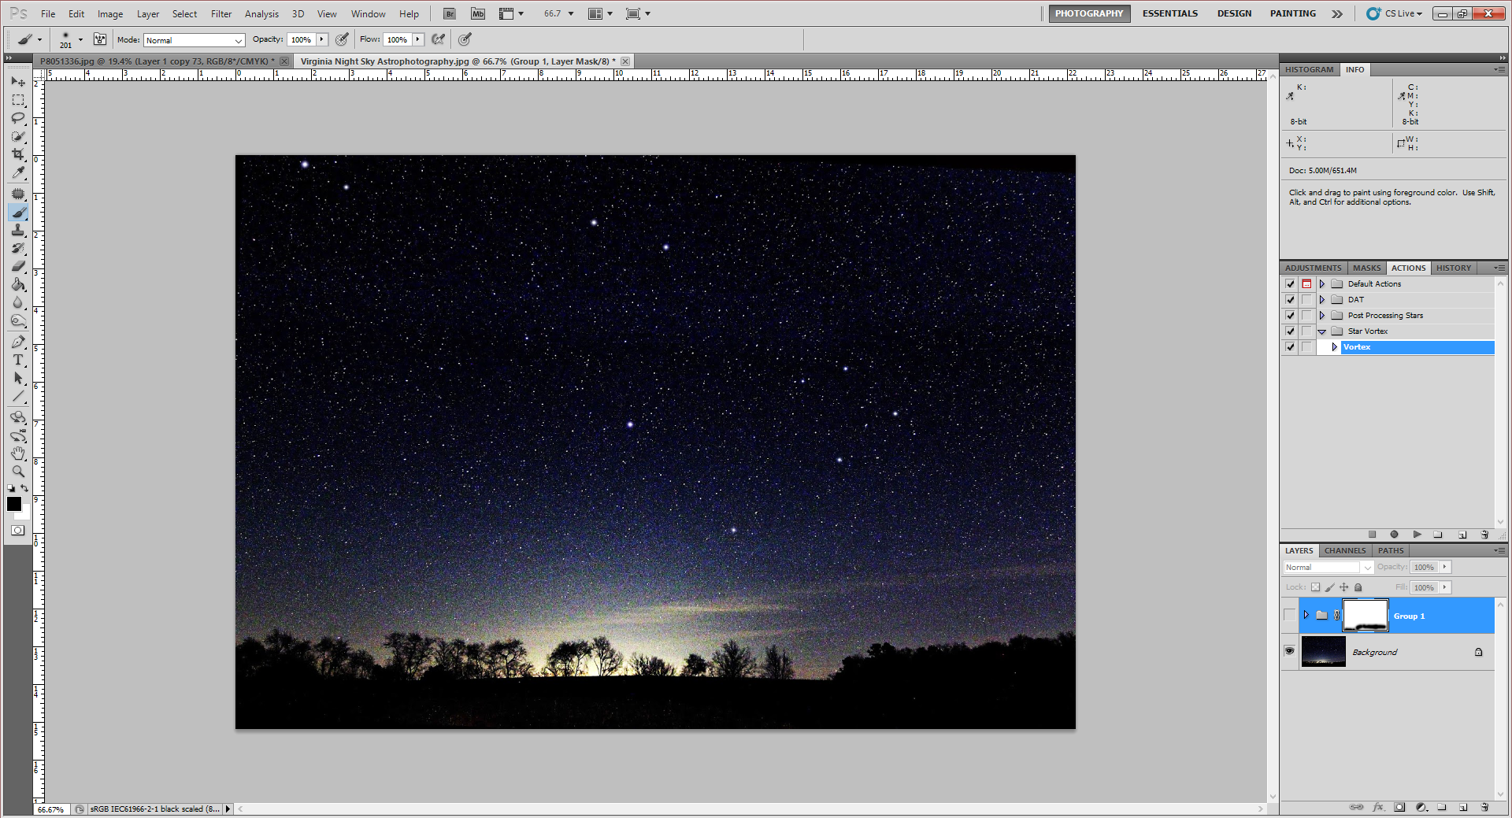The image size is (1512, 818).
Task: Select the Type tool
Action: (18, 360)
